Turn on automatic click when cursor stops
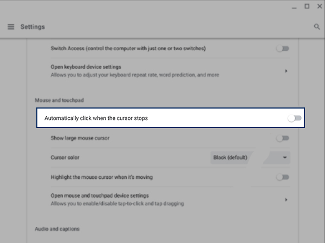 (295, 118)
